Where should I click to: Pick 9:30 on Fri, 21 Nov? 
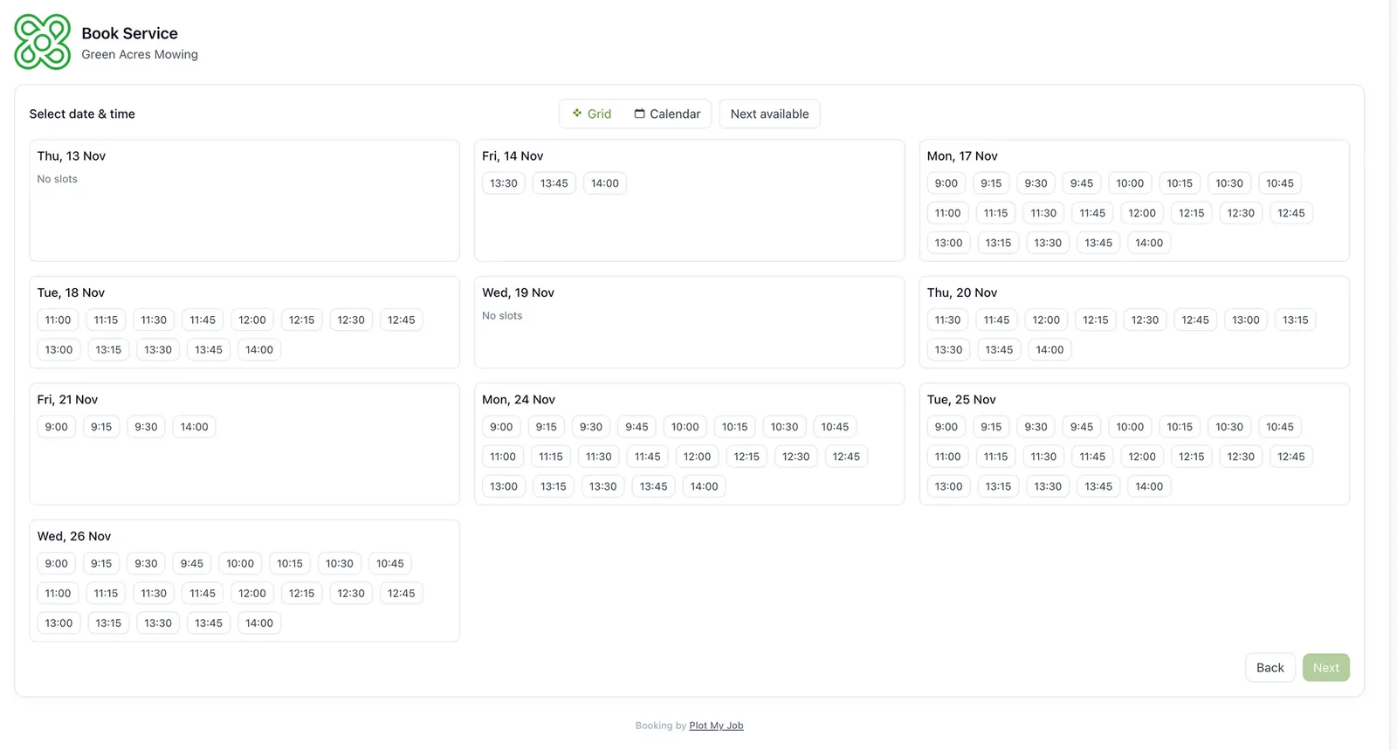coord(146,427)
